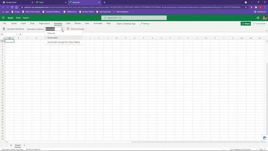
Task: Zoom out with the status bar minus
Action: (x=257, y=149)
